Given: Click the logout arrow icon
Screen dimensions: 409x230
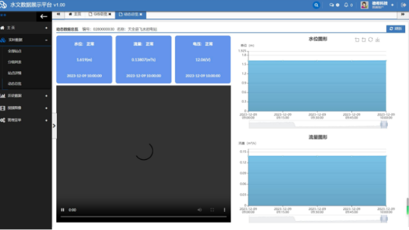Looking at the screenshot, I should tap(403, 5).
